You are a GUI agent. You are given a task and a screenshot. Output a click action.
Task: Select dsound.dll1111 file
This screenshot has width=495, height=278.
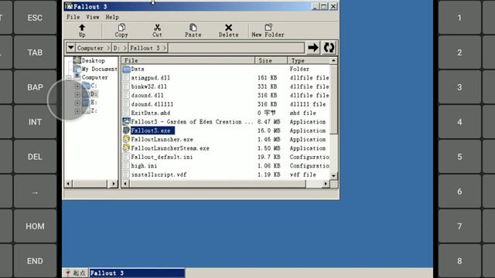coord(152,104)
